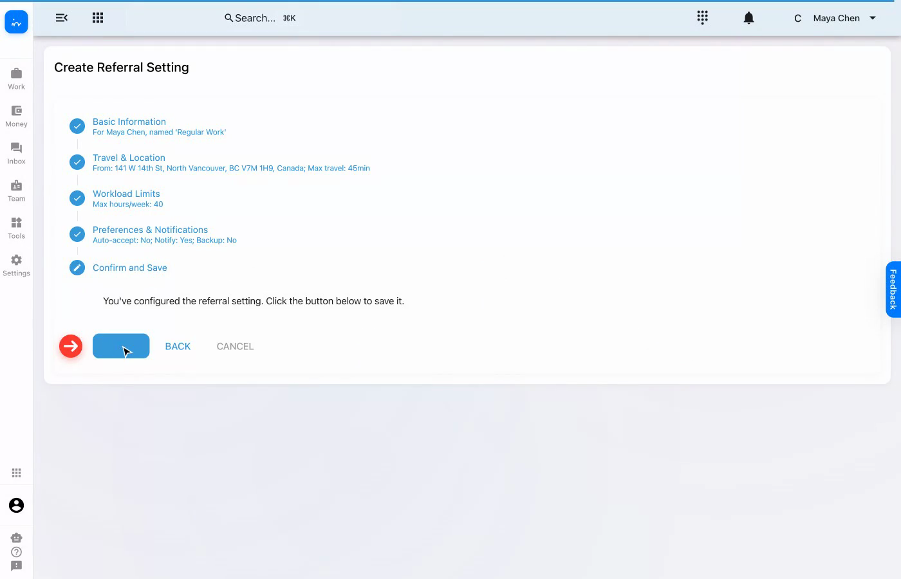Go to the Basic Information step
901x579 pixels.
coord(129,122)
